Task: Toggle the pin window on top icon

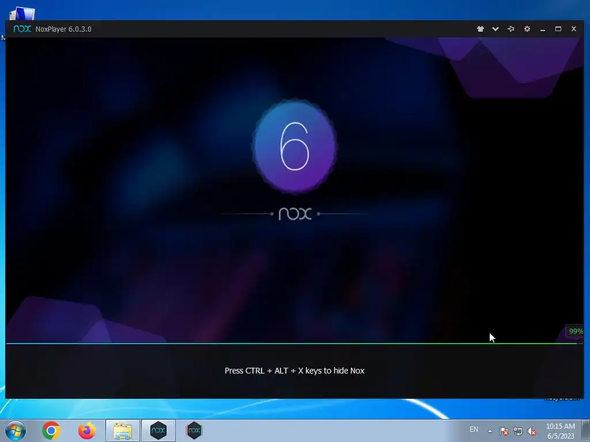Action: [x=510, y=29]
